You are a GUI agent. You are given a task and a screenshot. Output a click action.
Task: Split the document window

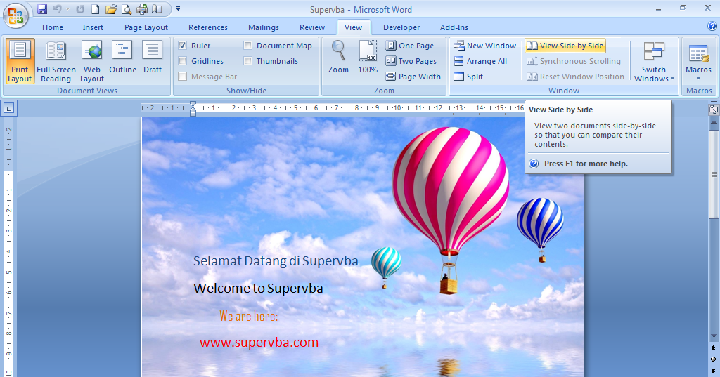click(x=468, y=77)
